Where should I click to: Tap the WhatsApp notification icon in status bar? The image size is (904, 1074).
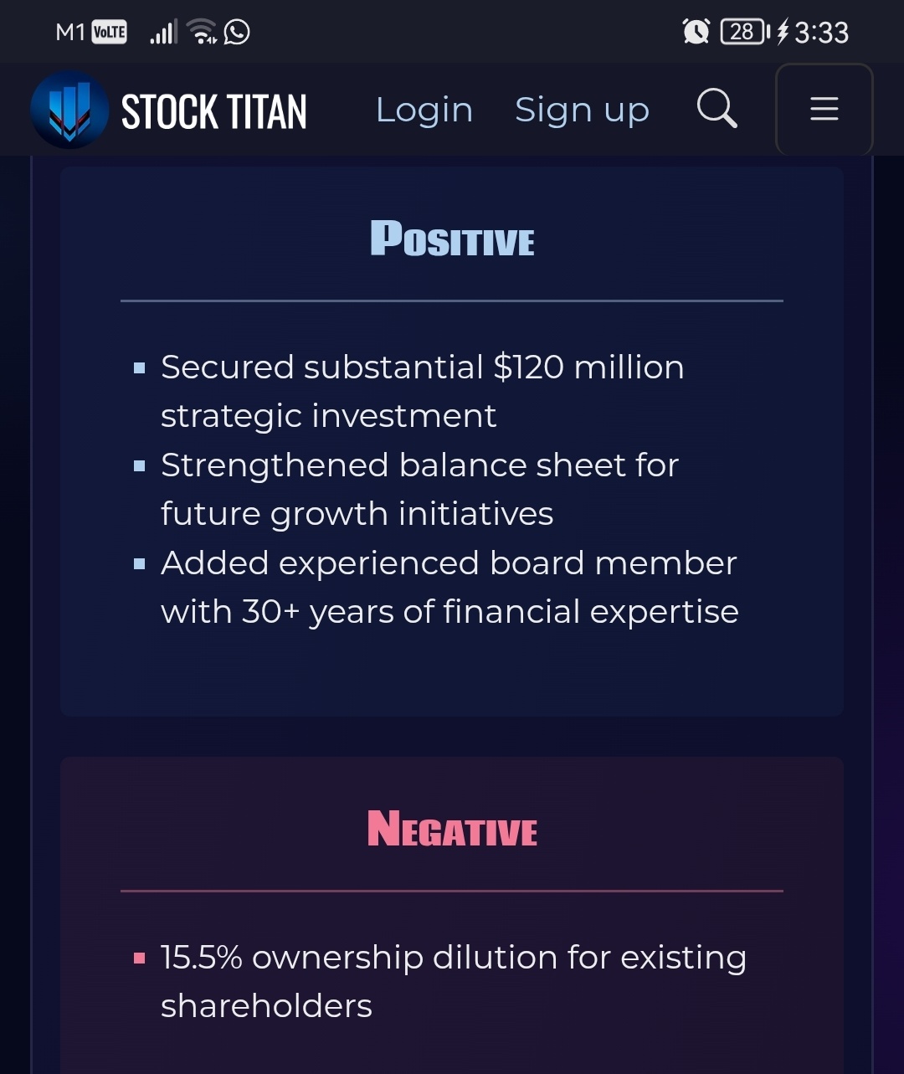237,32
